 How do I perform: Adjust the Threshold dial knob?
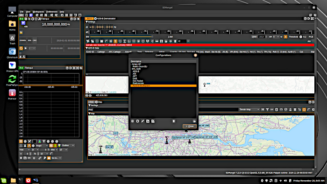pos(301,37)
